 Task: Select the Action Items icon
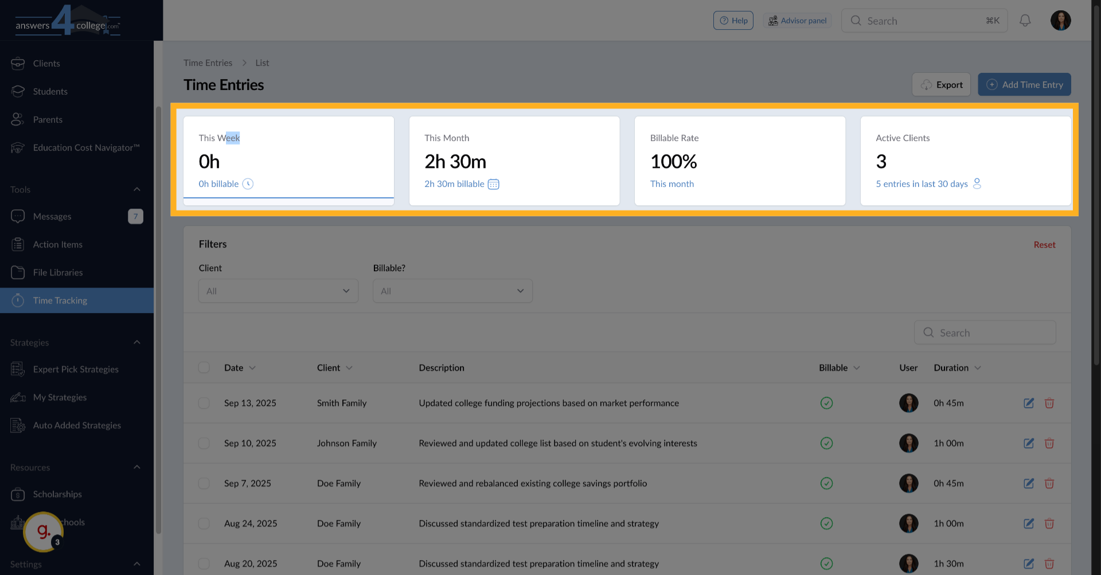tap(18, 244)
